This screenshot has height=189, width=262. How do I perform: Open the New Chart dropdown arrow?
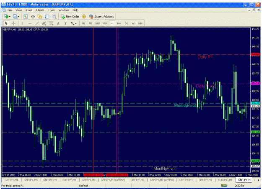point(10,16)
